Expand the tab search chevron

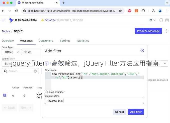pyautogui.click(x=167, y=3)
